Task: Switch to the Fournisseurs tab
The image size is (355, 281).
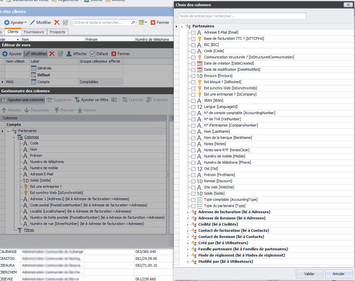Action: coord(34,32)
